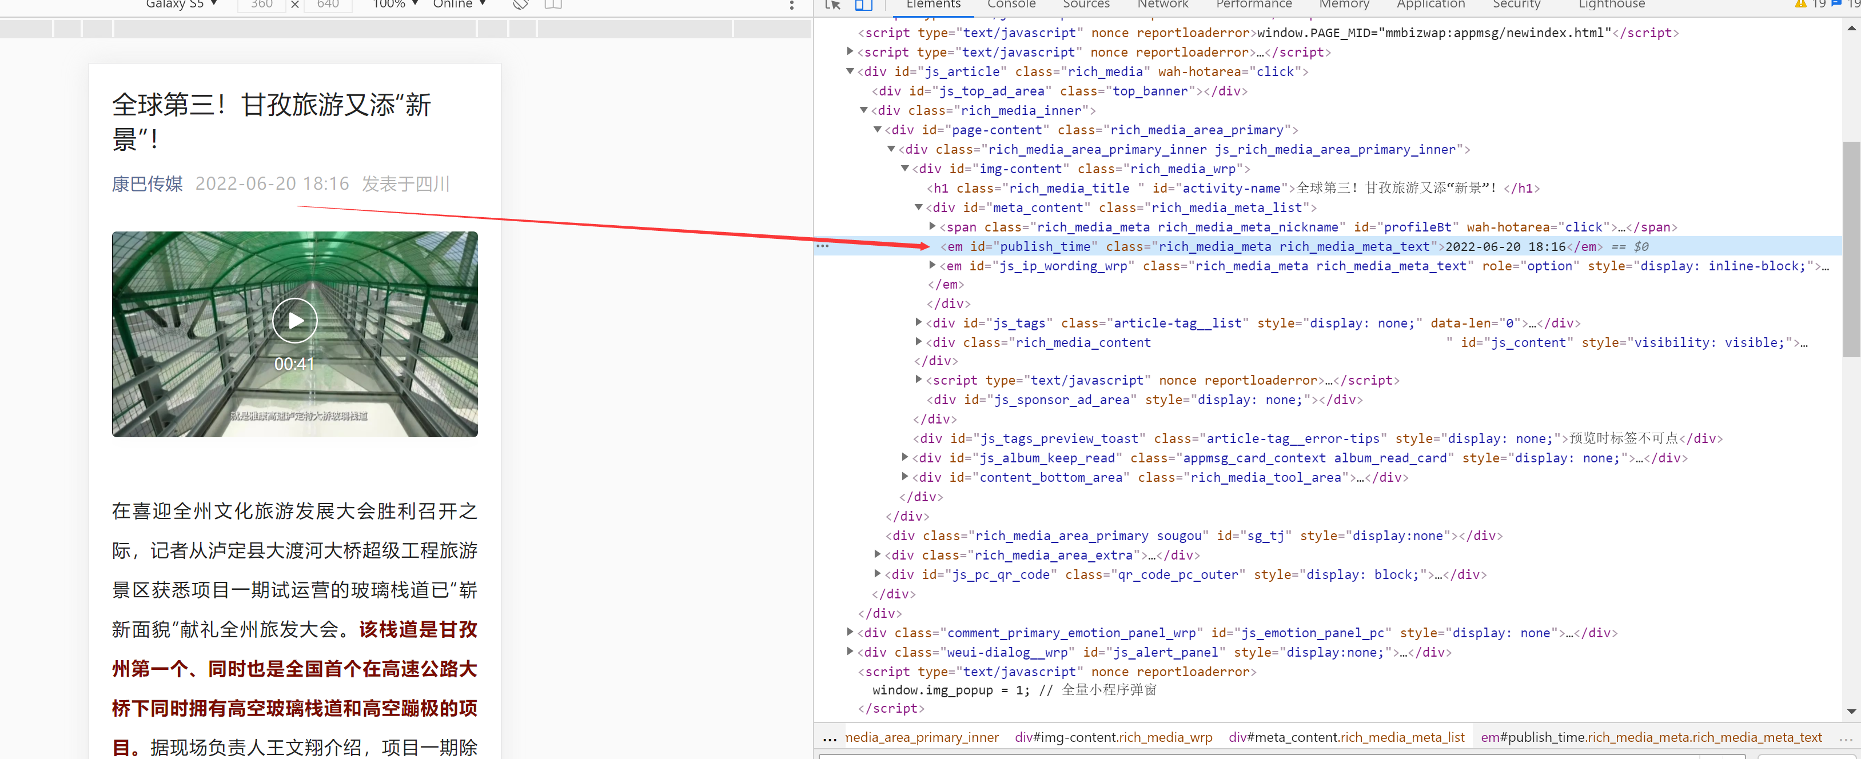Click the viewport width input field
The height and width of the screenshot is (759, 1861).
[x=261, y=5]
